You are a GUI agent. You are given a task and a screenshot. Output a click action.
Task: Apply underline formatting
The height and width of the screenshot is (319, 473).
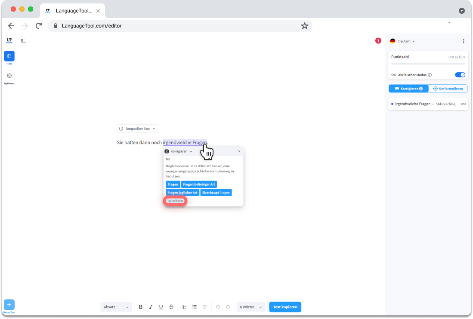point(161,307)
